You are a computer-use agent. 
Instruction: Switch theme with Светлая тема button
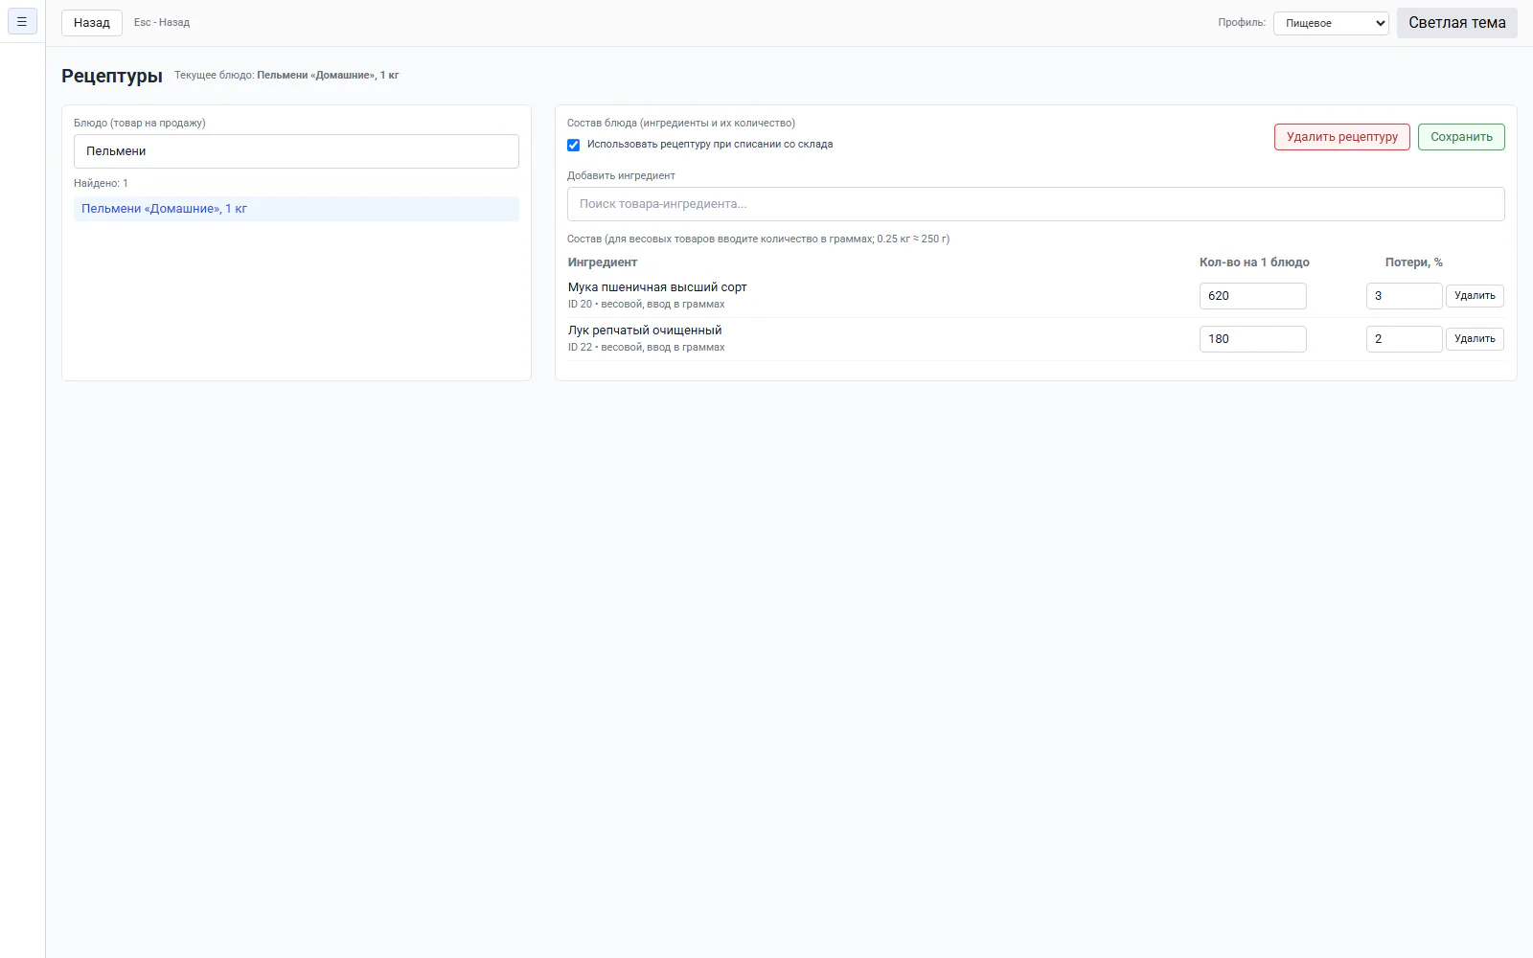(x=1456, y=23)
